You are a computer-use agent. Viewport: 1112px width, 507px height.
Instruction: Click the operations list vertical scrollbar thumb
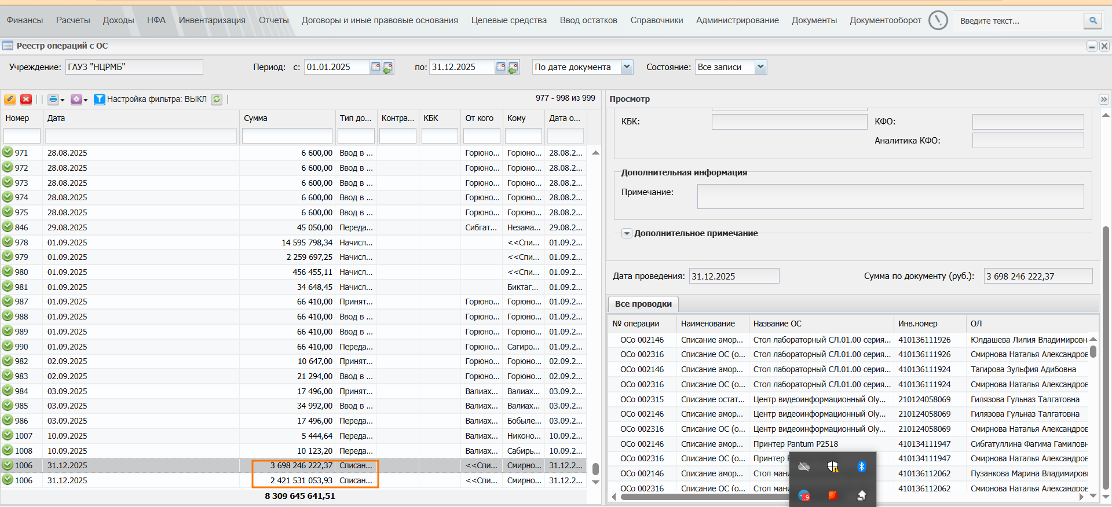595,469
